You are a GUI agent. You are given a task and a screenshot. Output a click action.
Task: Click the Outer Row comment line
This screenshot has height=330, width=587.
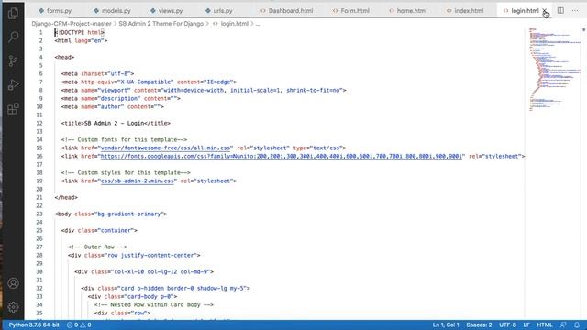98,247
